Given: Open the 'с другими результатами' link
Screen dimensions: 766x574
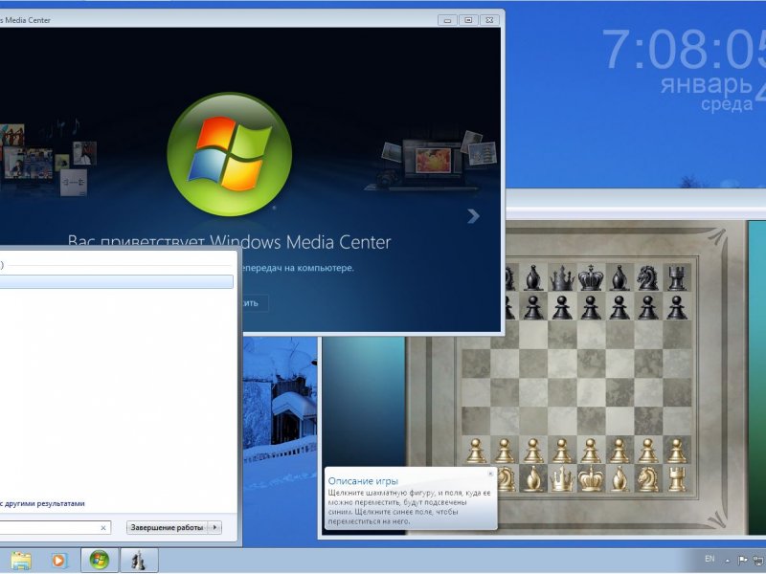Looking at the screenshot, I should (43, 503).
